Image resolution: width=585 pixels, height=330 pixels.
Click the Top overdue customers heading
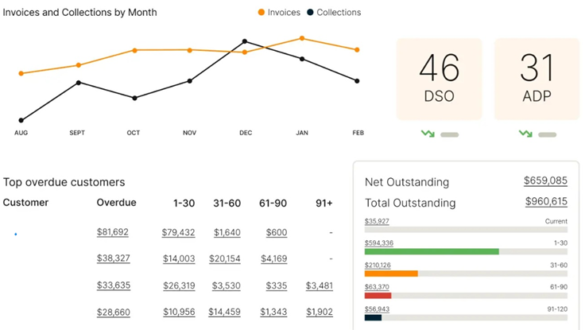[x=64, y=182]
